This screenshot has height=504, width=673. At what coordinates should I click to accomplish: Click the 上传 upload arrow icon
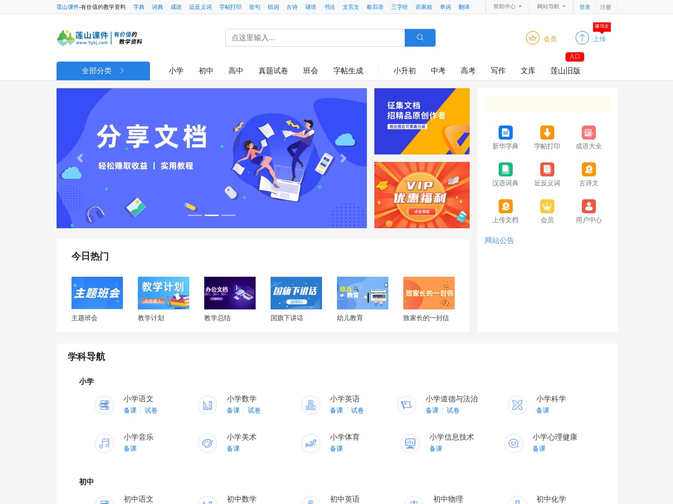pyautogui.click(x=582, y=38)
